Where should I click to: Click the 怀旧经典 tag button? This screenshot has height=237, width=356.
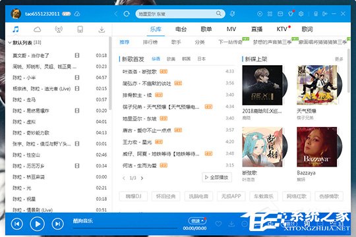tap(165, 196)
